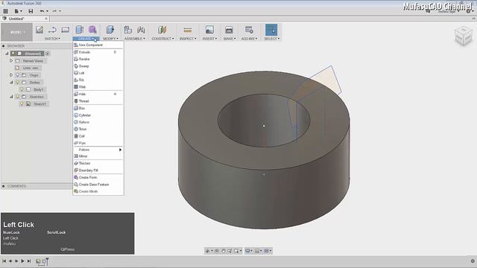Activate root component radio button
The width and height of the screenshot is (477, 268).
(x=48, y=54)
